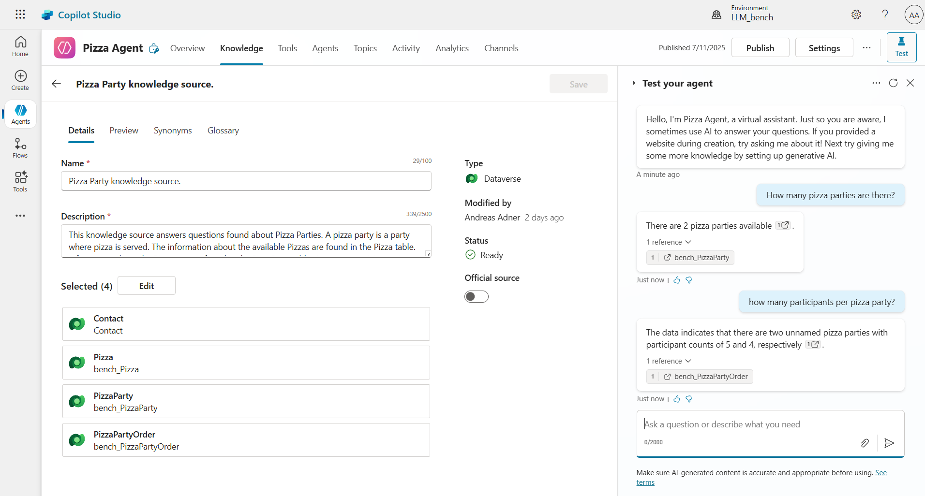Close the Test your agent panel
The image size is (925, 496).
tap(910, 83)
